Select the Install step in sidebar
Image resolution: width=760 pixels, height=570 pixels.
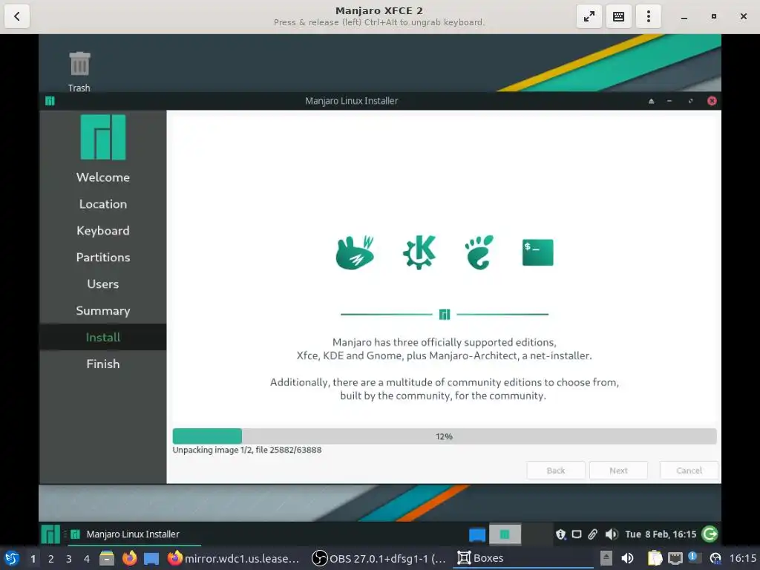tap(102, 338)
